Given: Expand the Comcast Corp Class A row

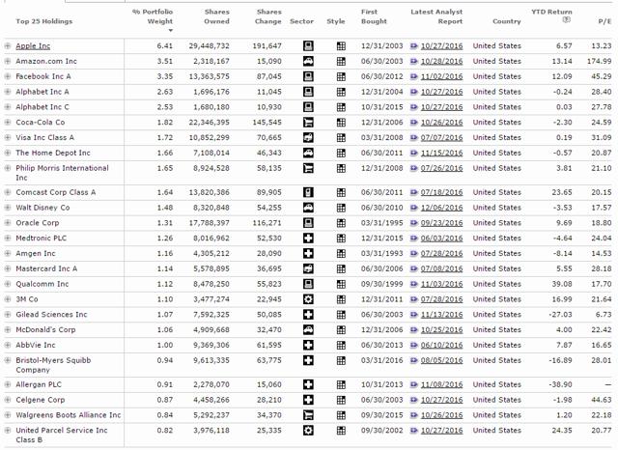Looking at the screenshot, I should [x=8, y=193].
